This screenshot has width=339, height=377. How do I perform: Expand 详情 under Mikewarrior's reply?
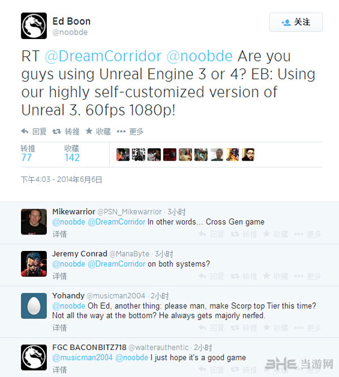60,233
